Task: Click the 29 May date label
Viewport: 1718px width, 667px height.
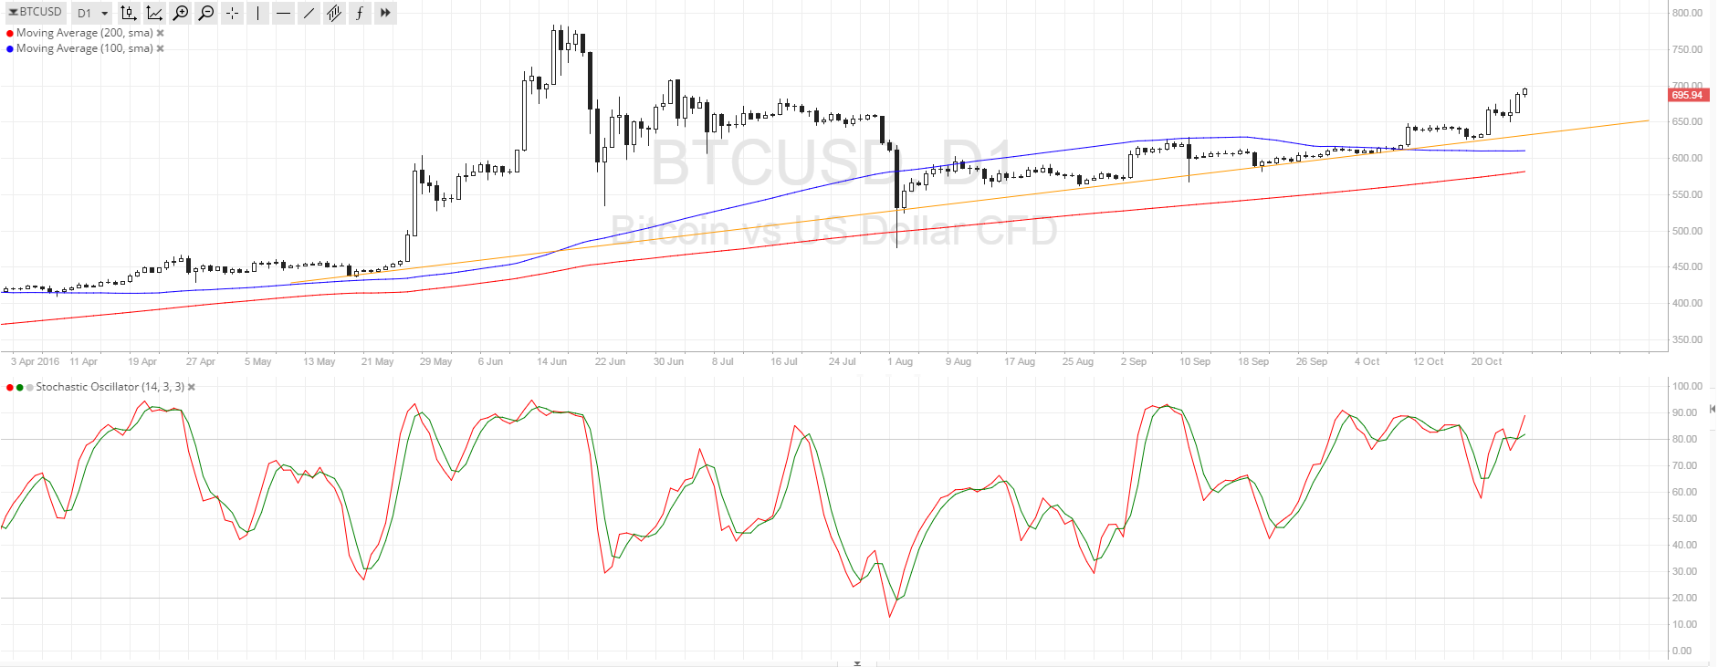Action: click(x=435, y=361)
